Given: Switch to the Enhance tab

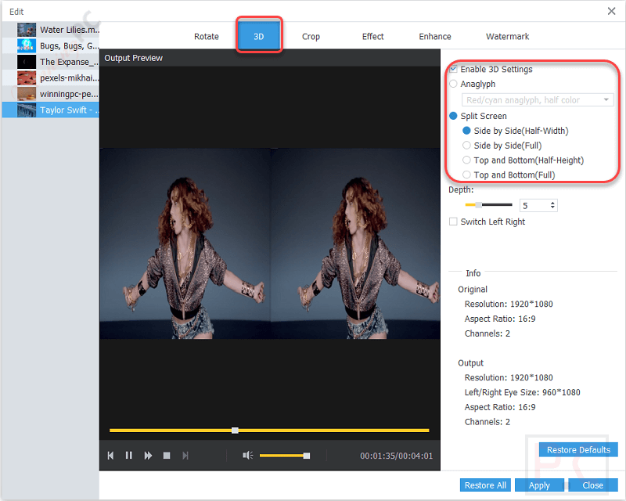Looking at the screenshot, I should (x=435, y=36).
